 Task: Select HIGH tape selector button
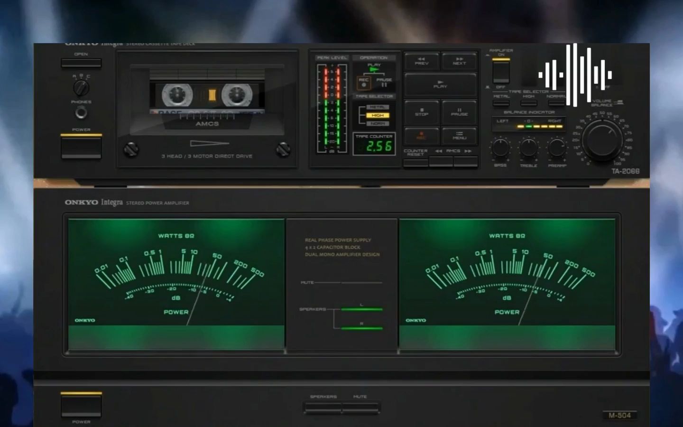[528, 103]
